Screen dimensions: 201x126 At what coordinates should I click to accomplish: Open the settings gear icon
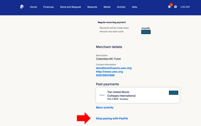pyautogui.click(x=175, y=7)
